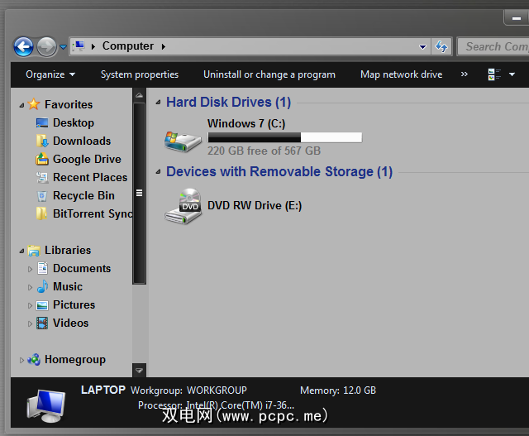The width and height of the screenshot is (529, 436).
Task: Choose Map network drive
Action: point(401,74)
